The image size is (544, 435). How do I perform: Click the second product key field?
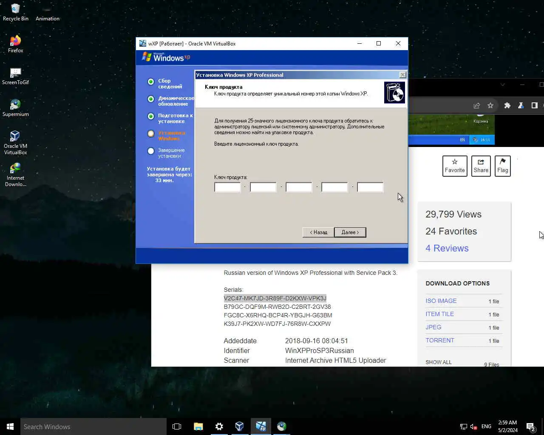263,187
